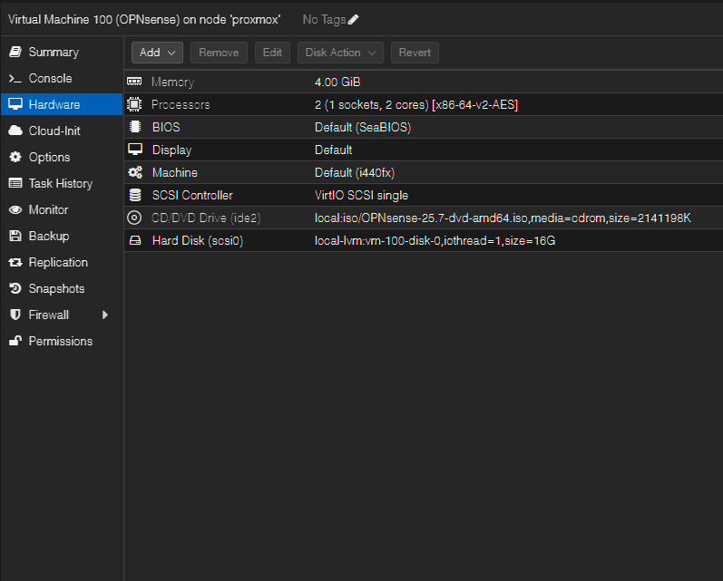Click the 4.00 GiB memory value
The image size is (723, 581).
pos(337,82)
